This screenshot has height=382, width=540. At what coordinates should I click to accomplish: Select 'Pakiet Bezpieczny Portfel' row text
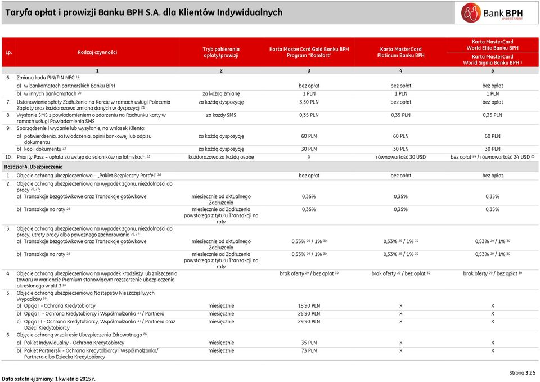tap(89, 176)
